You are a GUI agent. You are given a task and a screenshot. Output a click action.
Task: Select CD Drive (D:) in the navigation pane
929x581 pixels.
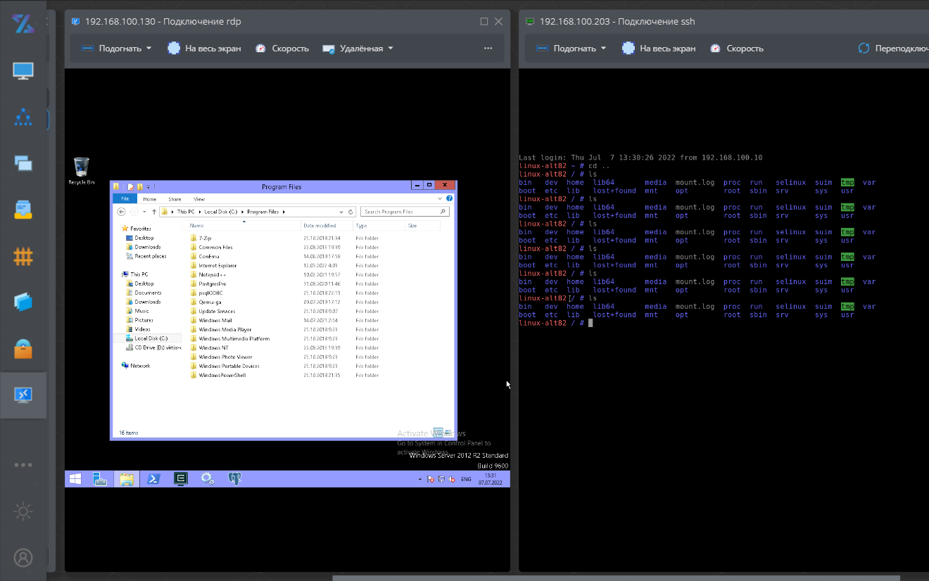point(153,347)
